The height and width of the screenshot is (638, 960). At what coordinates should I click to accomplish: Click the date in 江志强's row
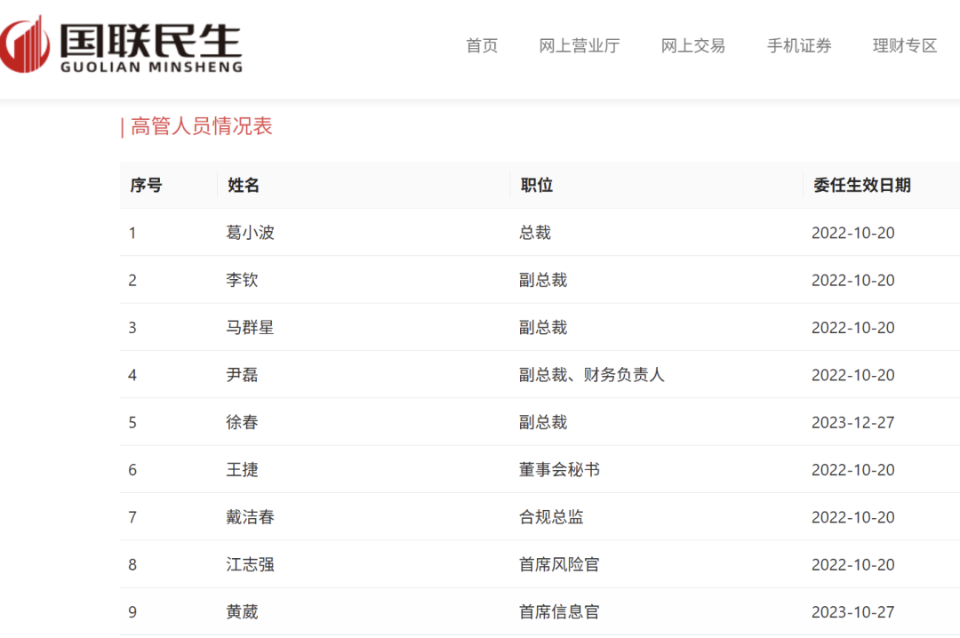(x=852, y=564)
